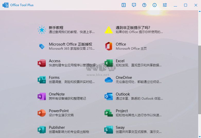Image resolution: width=201 pixels, height=138 pixels.
Task: Open the about info icon
Action: [154, 5]
